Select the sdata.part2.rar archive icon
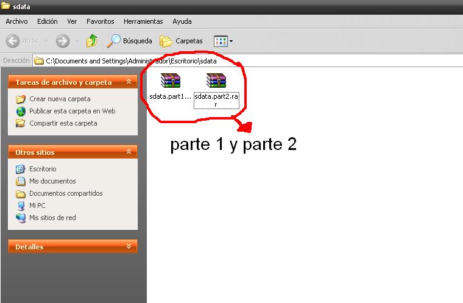This screenshot has height=303, width=463. click(x=216, y=80)
